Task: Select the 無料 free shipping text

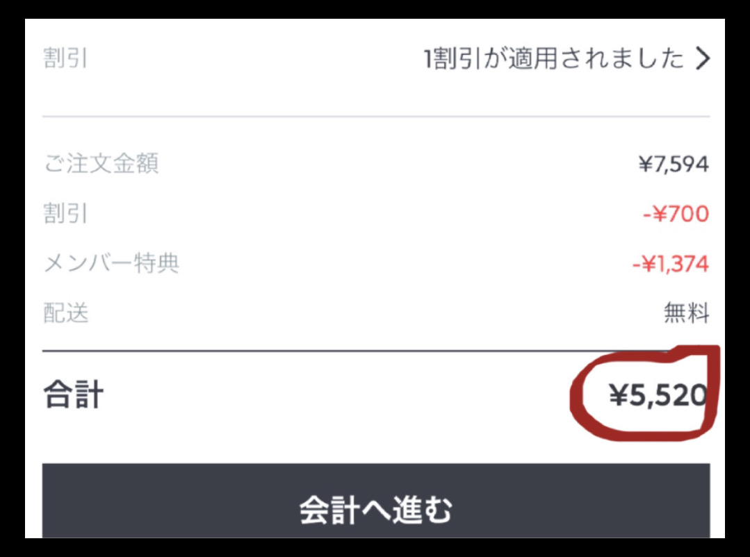Action: [x=686, y=313]
